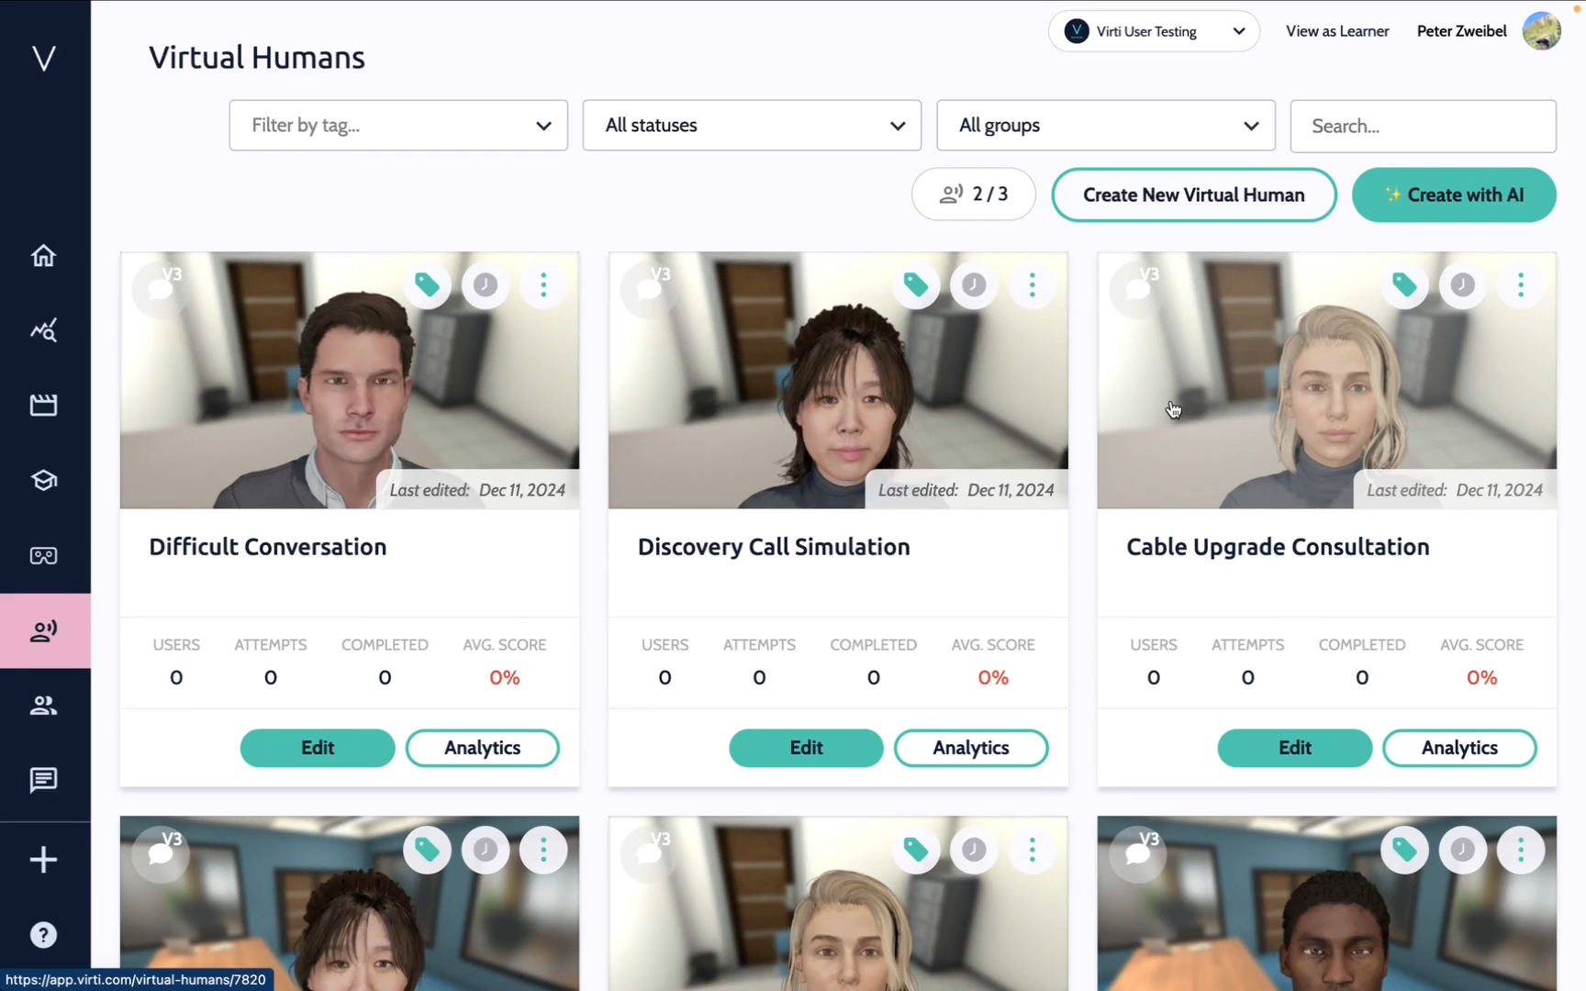Open the analytics chart icon in sidebar
1586x991 pixels.
[x=43, y=330]
